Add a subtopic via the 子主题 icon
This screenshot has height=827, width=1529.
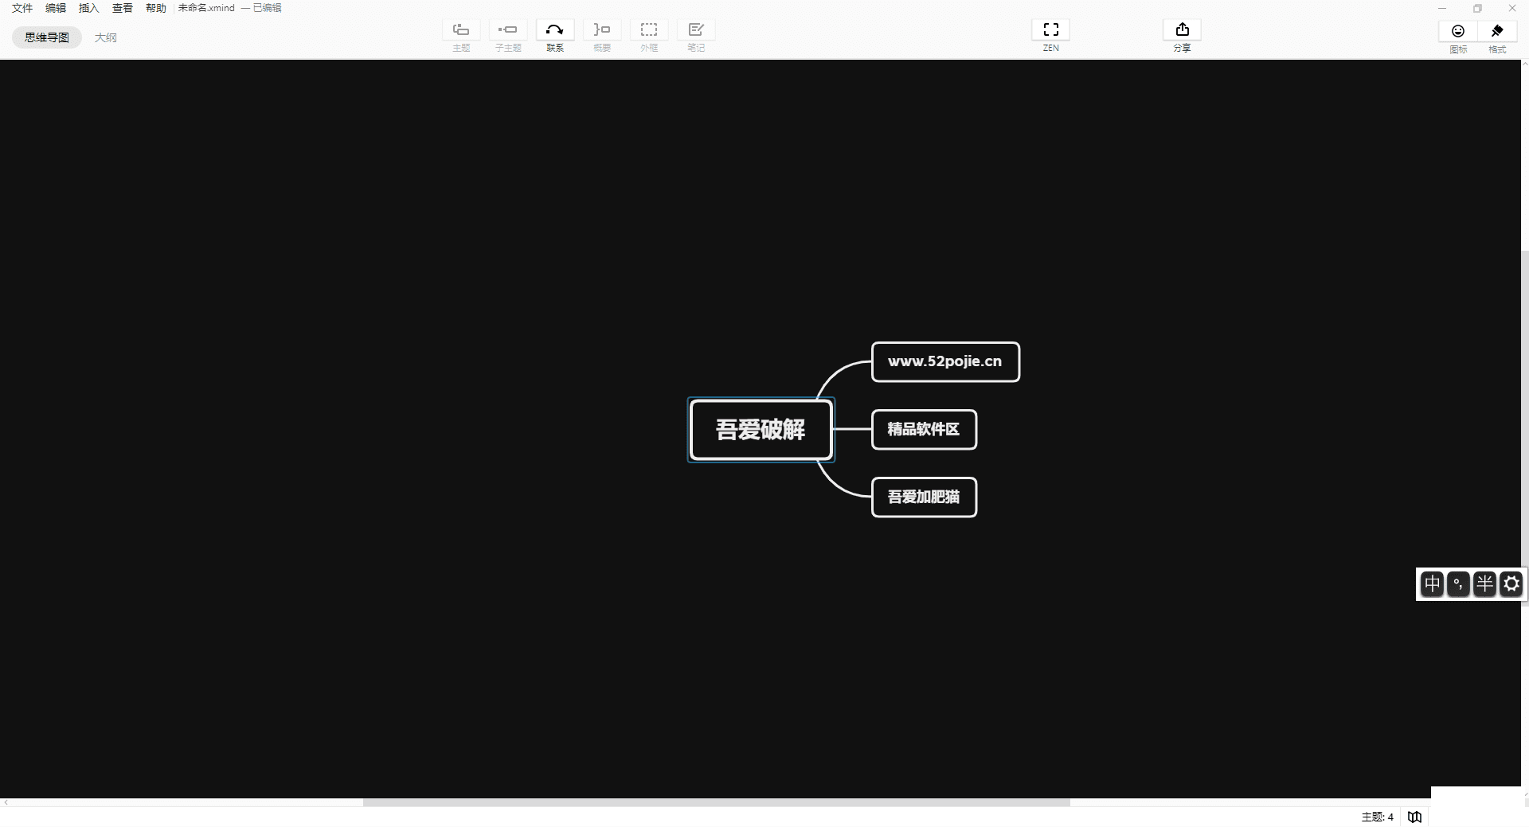pyautogui.click(x=508, y=30)
